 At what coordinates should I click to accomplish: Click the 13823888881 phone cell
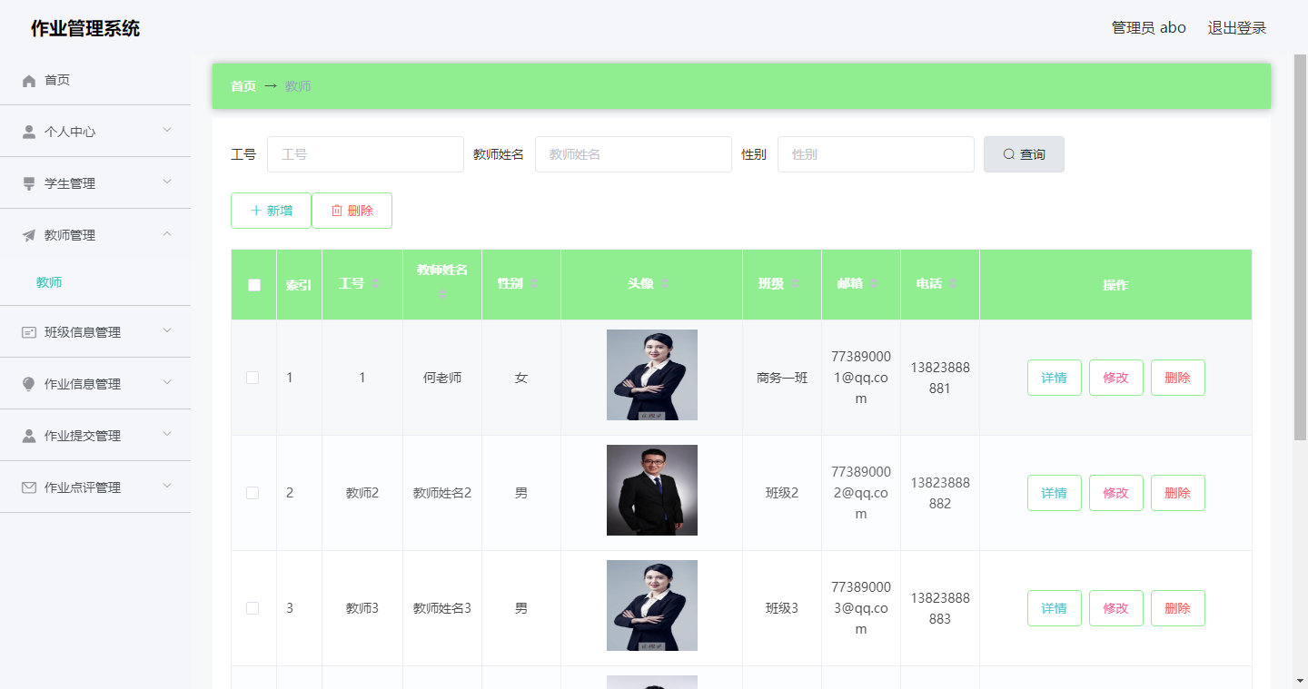pyautogui.click(x=940, y=378)
